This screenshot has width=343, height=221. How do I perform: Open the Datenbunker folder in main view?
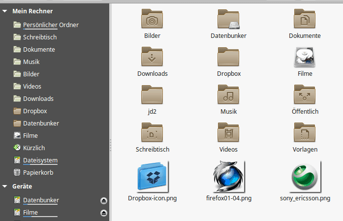[x=228, y=19]
